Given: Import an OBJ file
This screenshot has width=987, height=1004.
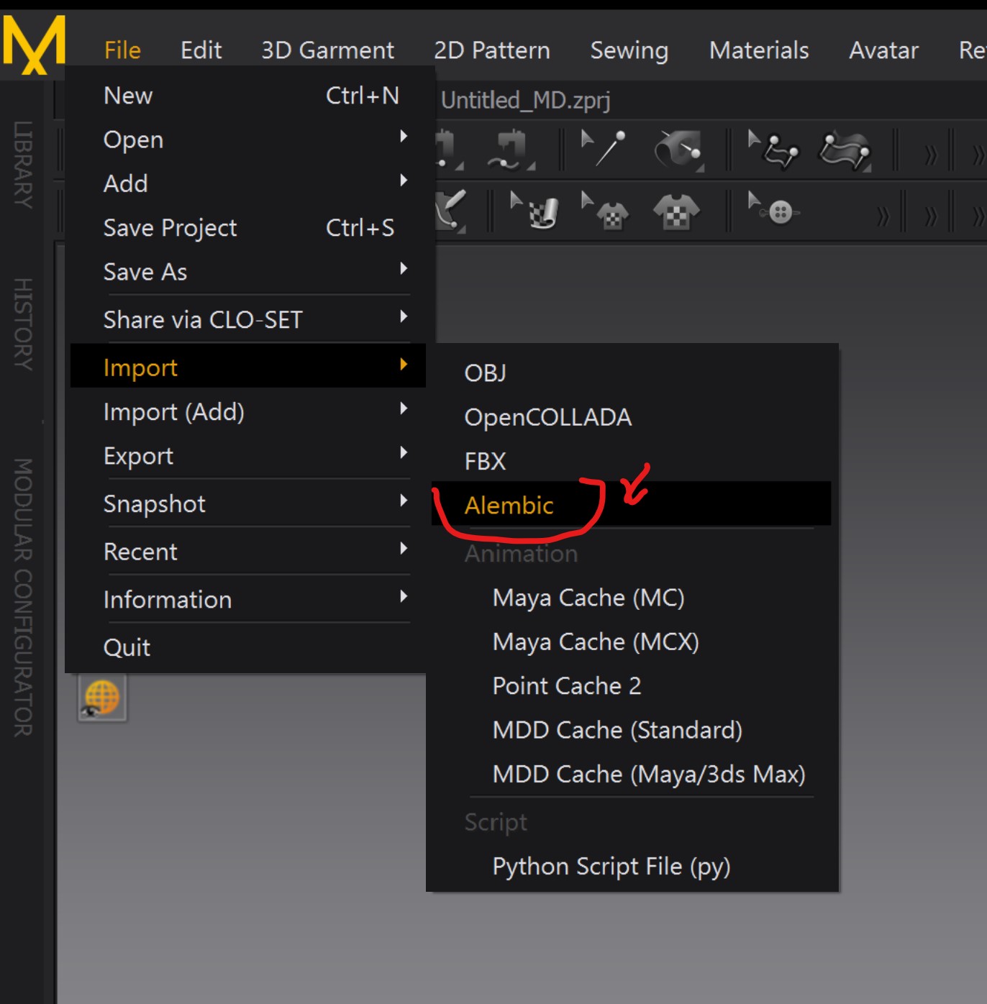Looking at the screenshot, I should tap(632, 373).
